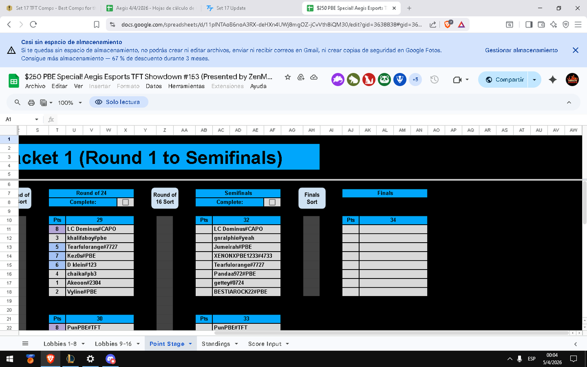Toggle the Brave sidebar panel

click(x=529, y=24)
